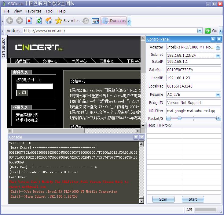Expand the Adapter dropdown
Viewport: 224px width, 215px height.
218,47
